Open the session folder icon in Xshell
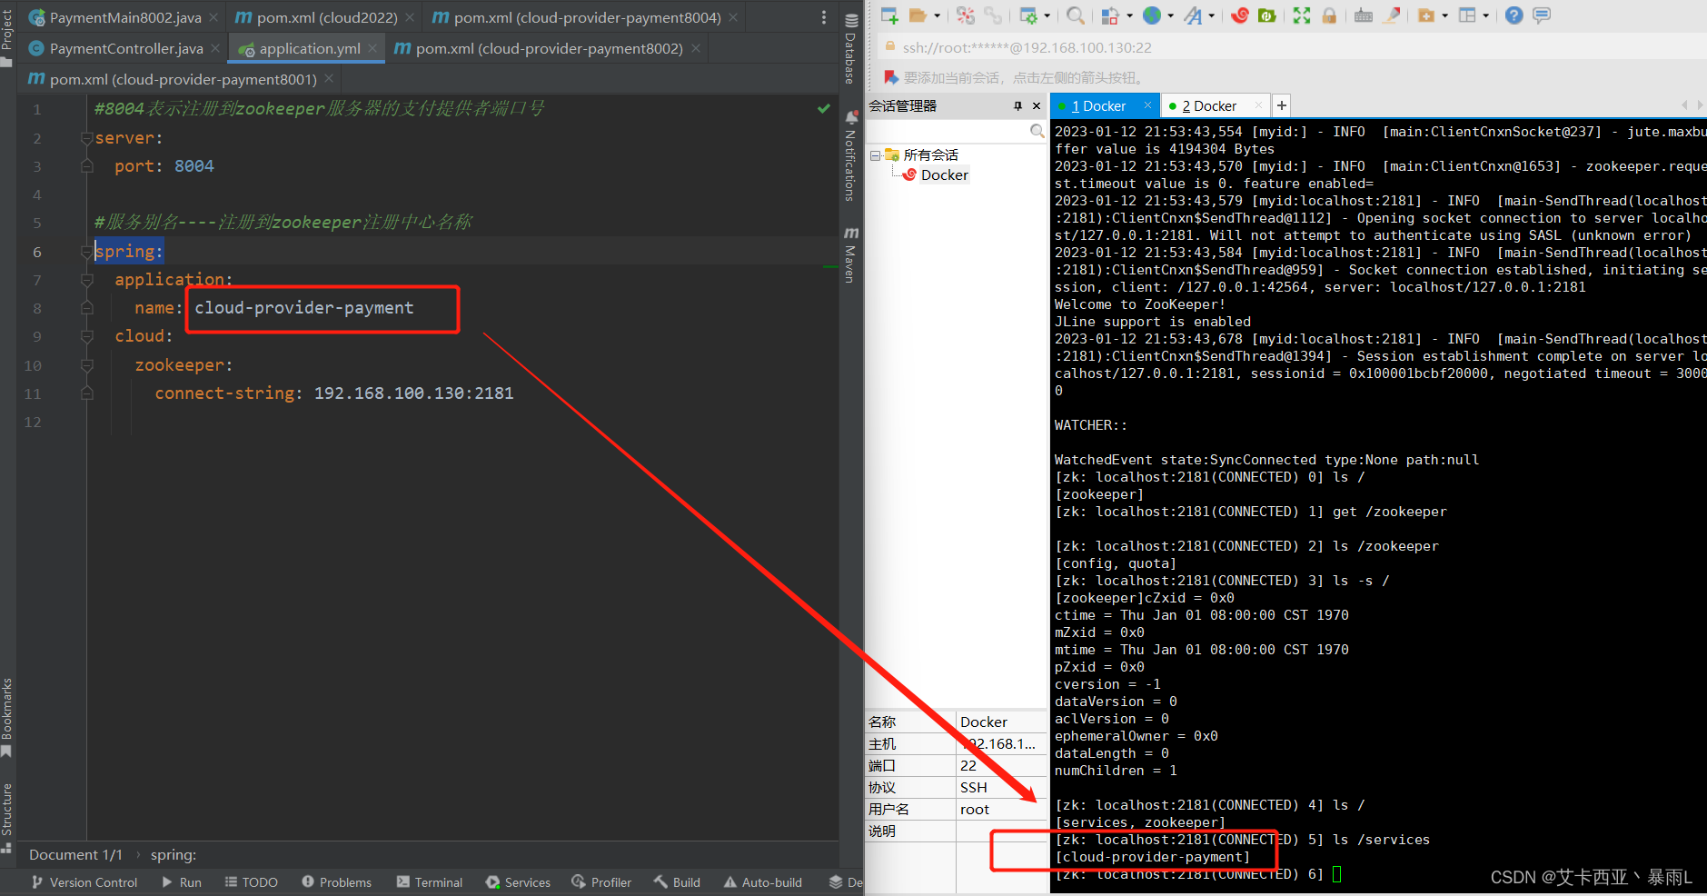Viewport: 1707px width, 896px height. pos(918,15)
